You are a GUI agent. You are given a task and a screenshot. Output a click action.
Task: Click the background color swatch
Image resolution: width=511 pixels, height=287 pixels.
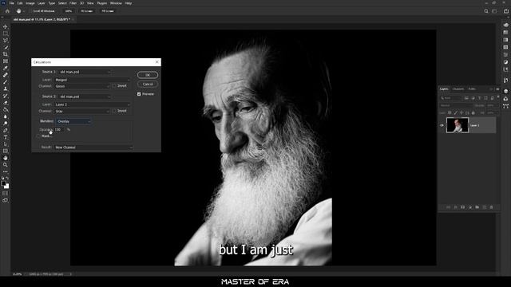7,187
